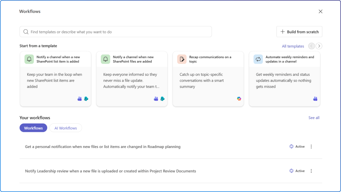Click the recurring arrows icon on weekly reminders template
The height and width of the screenshot is (192, 341).
coord(258,59)
